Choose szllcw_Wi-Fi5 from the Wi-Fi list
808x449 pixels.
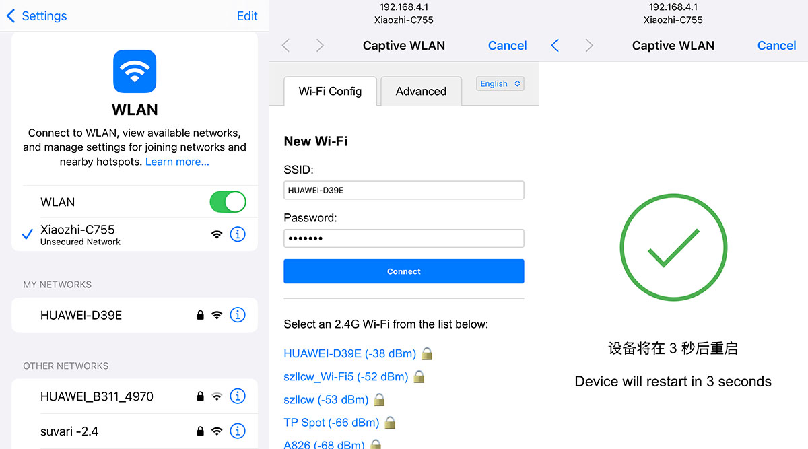click(x=346, y=377)
